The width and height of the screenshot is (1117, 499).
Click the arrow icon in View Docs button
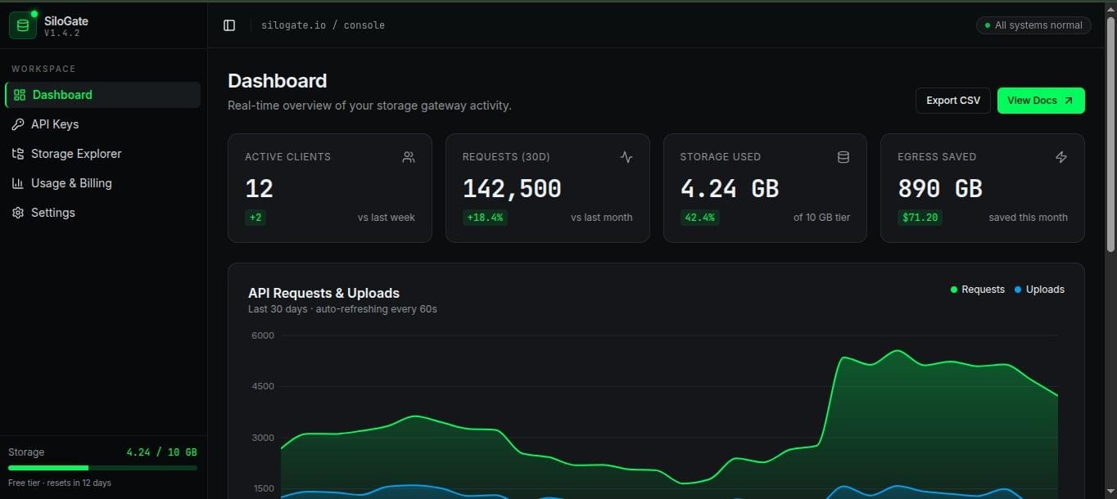[1068, 101]
